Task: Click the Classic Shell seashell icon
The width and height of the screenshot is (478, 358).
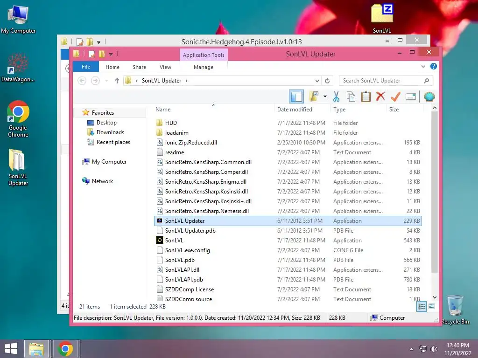Action: point(429,97)
